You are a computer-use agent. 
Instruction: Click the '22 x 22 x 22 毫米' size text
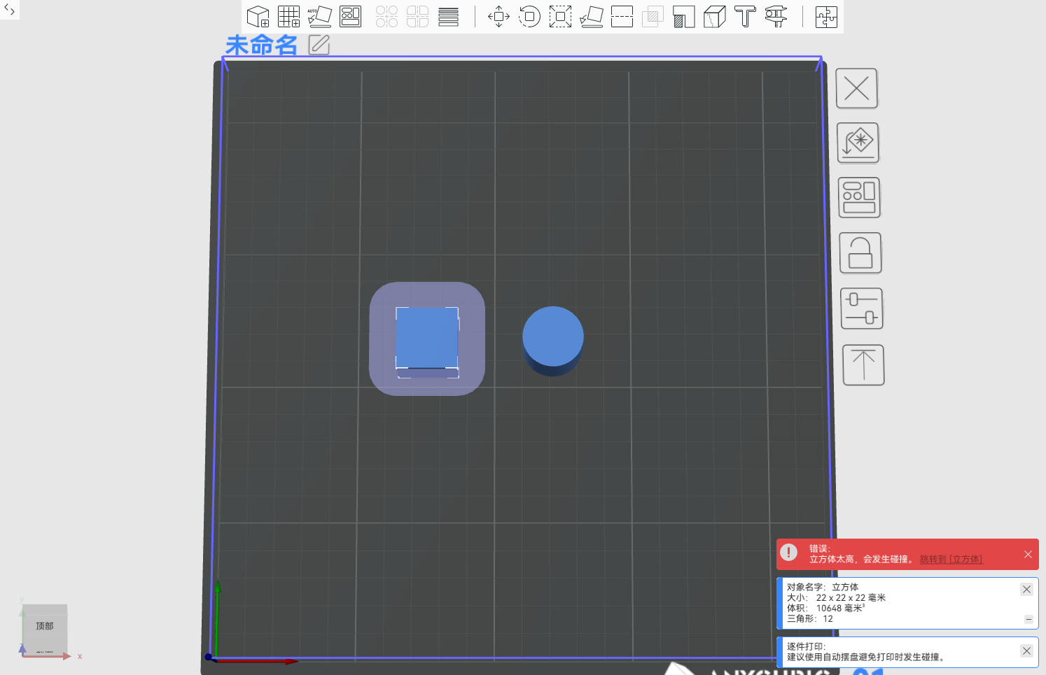pos(851,598)
